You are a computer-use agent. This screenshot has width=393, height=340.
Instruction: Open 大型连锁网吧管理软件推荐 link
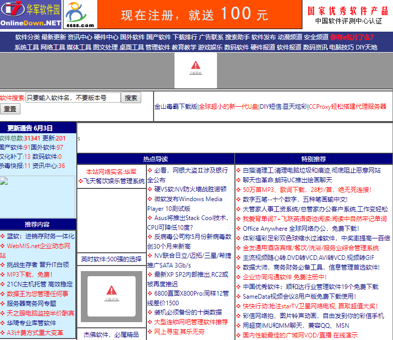[x=191, y=322]
